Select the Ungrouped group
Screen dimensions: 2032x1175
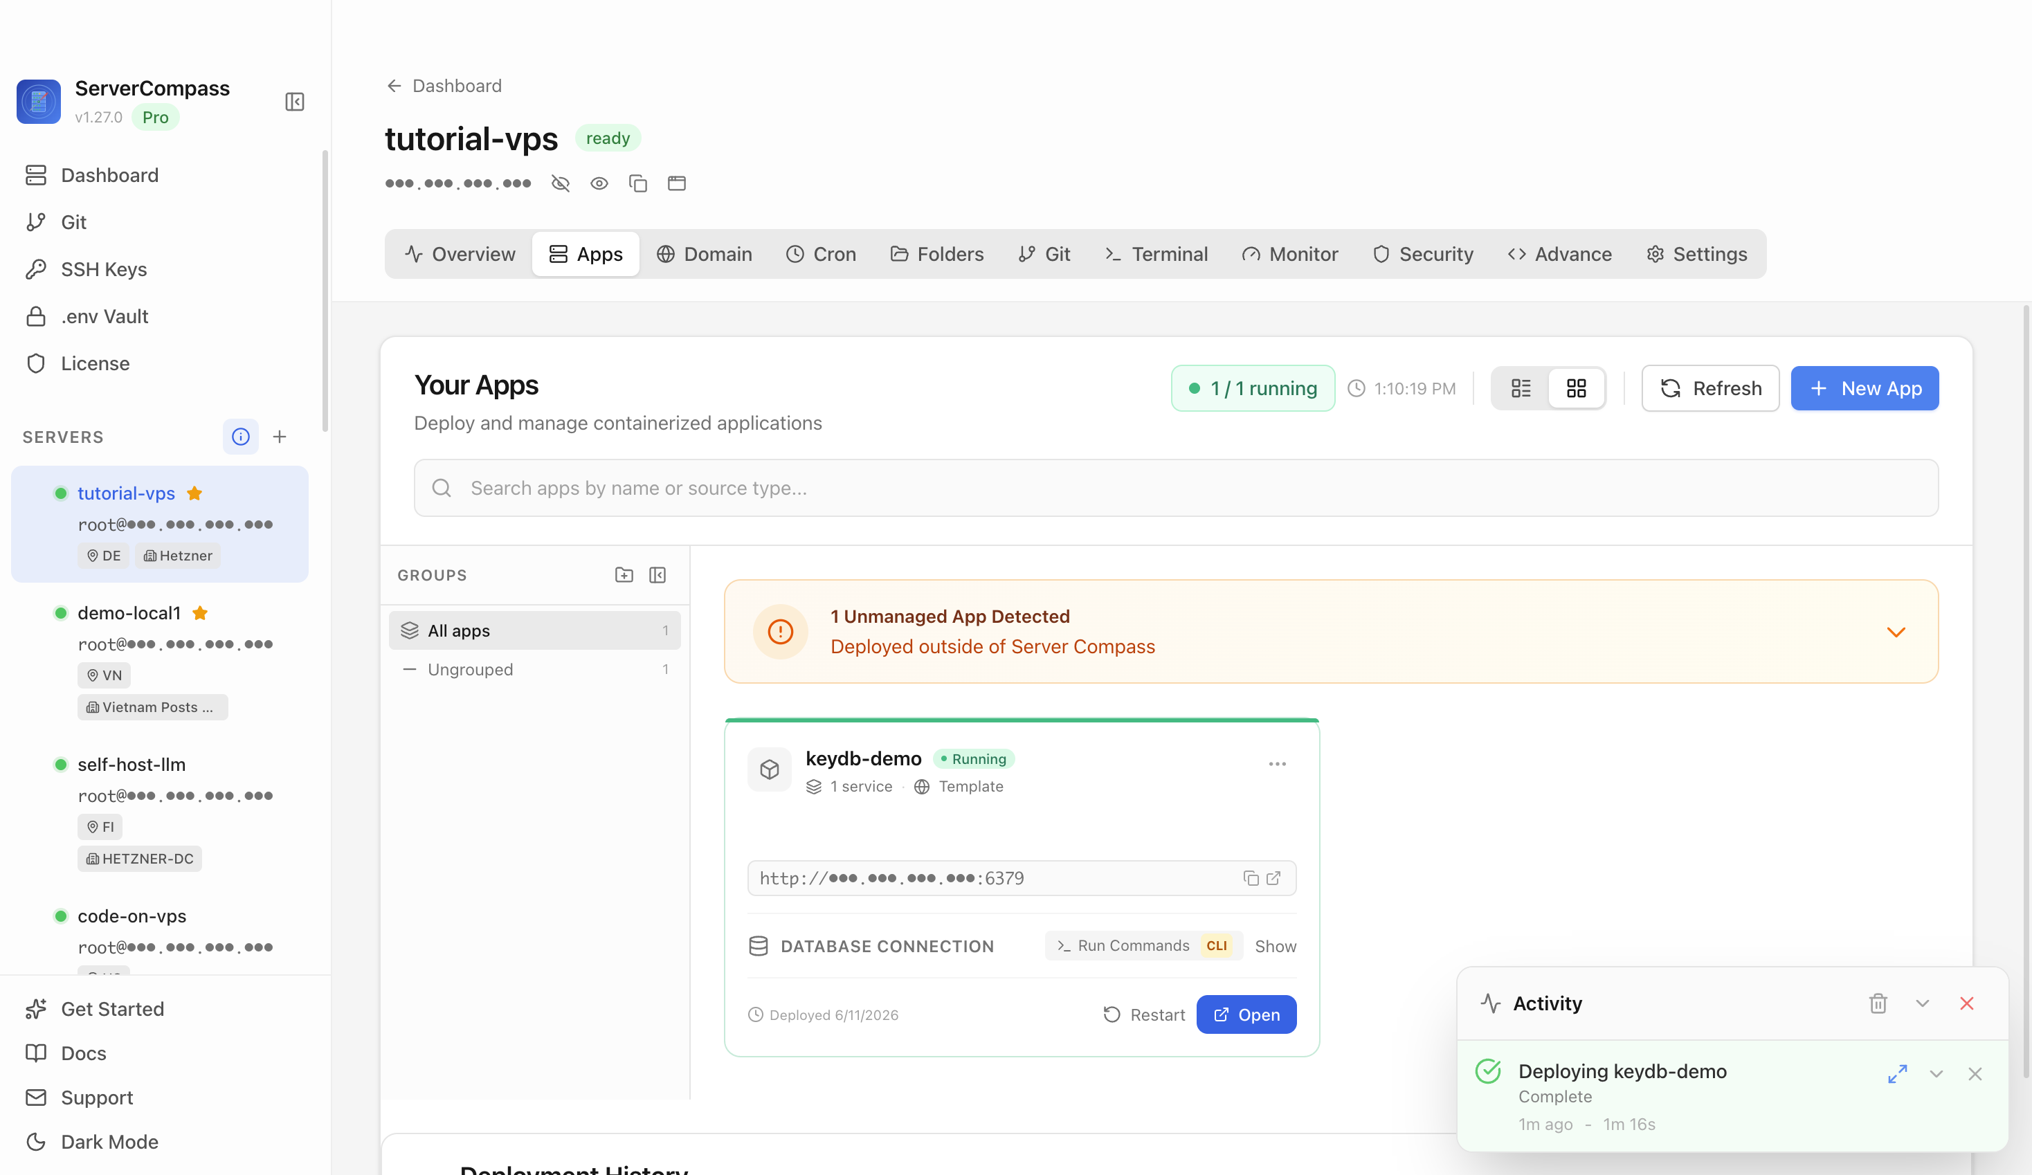click(534, 669)
